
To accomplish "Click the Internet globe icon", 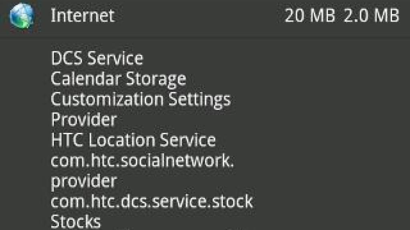I will [22, 16].
